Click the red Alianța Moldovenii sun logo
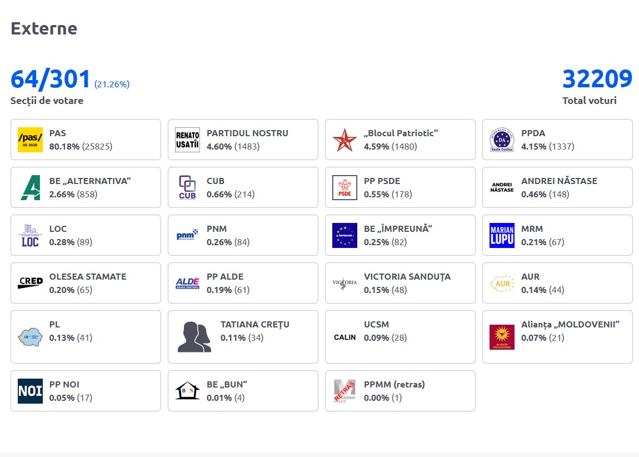639x457 pixels. tap(502, 337)
